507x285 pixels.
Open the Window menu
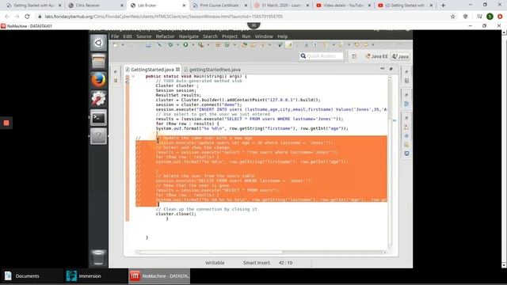tap(264, 36)
